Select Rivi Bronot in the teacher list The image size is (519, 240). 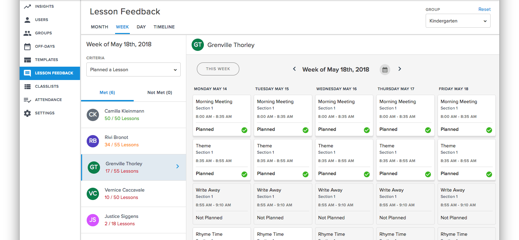point(133,141)
